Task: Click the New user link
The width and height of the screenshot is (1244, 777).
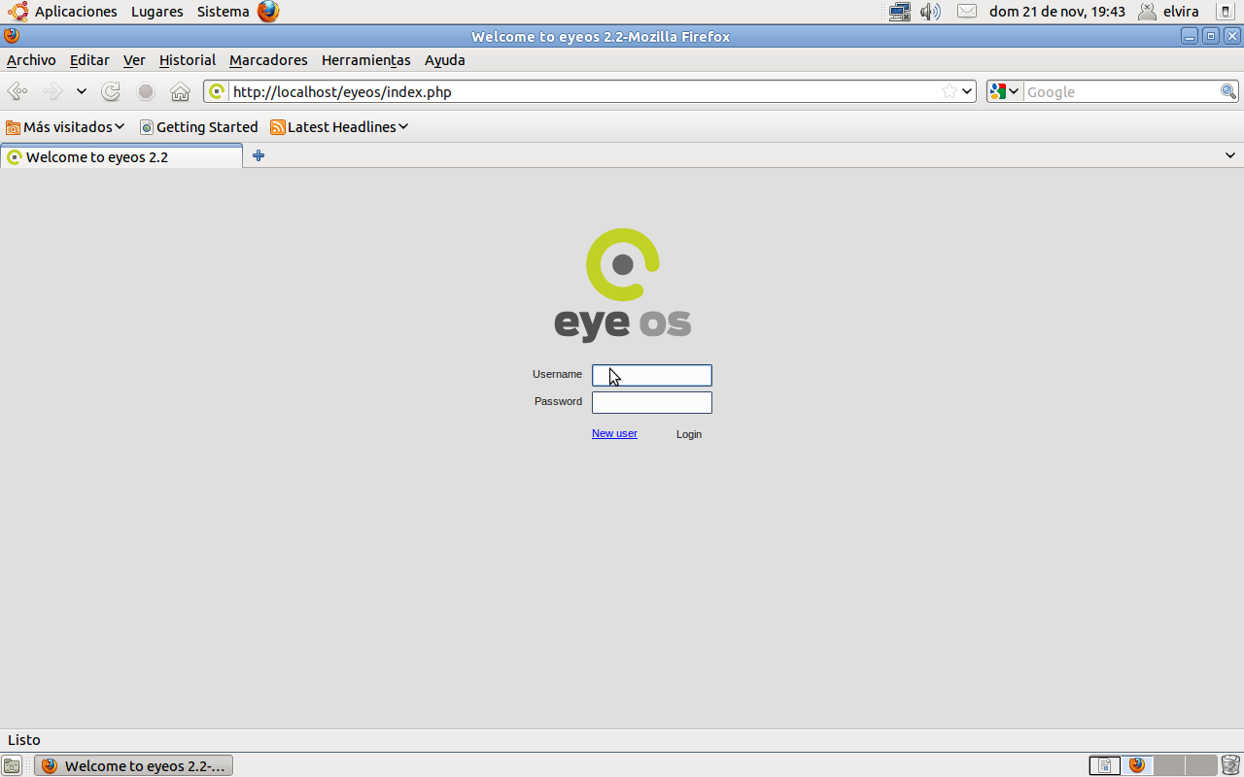Action: (614, 433)
